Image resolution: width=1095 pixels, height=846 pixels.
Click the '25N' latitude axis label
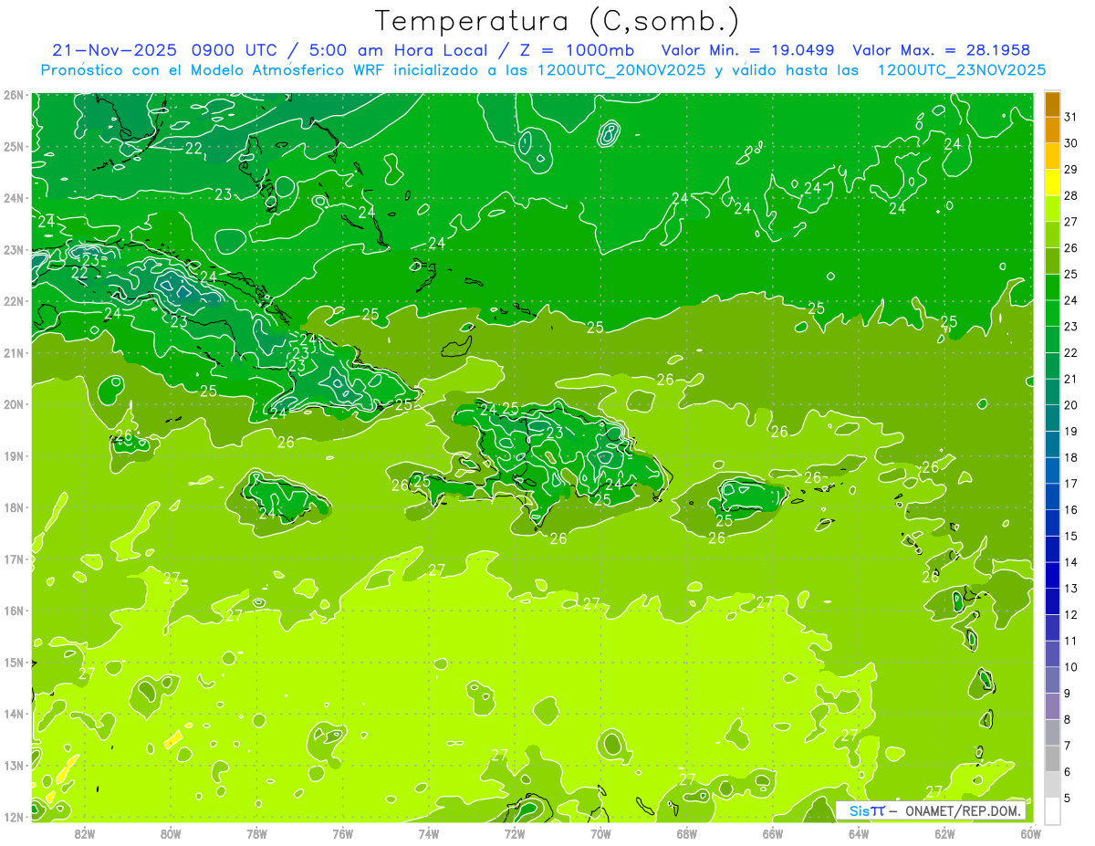pos(14,147)
